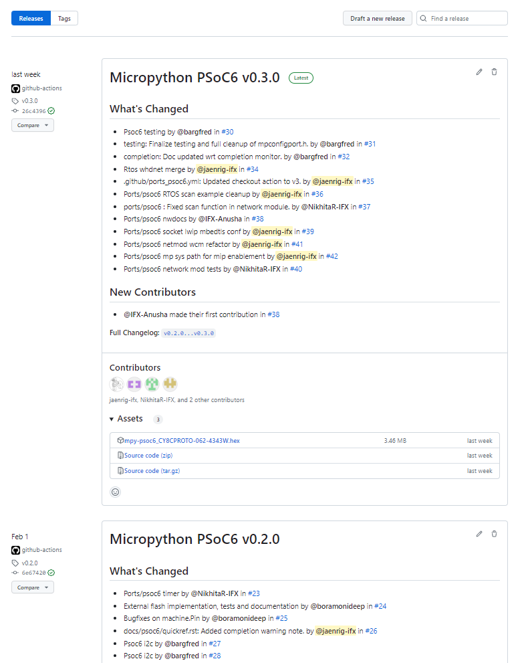Click the file icon for Source code (tar.gz)

[x=120, y=470]
